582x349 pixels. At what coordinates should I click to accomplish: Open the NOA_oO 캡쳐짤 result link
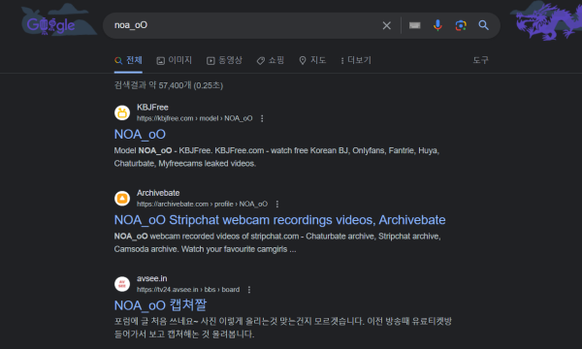pyautogui.click(x=160, y=305)
